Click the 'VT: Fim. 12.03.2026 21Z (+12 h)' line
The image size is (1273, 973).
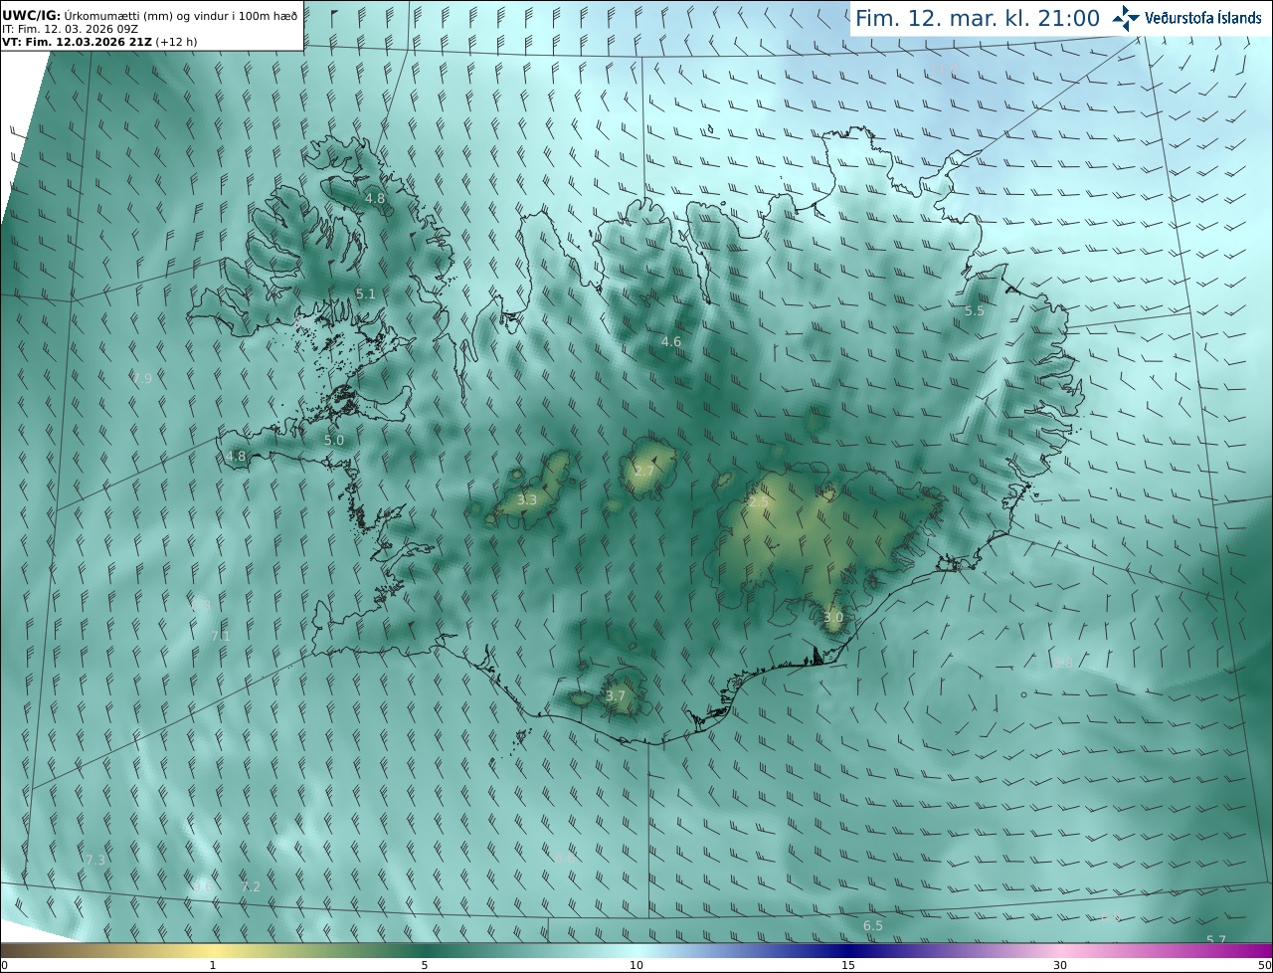(99, 42)
